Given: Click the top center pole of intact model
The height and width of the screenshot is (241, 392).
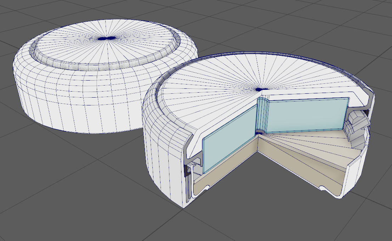Looking at the screenshot, I should point(107,38).
